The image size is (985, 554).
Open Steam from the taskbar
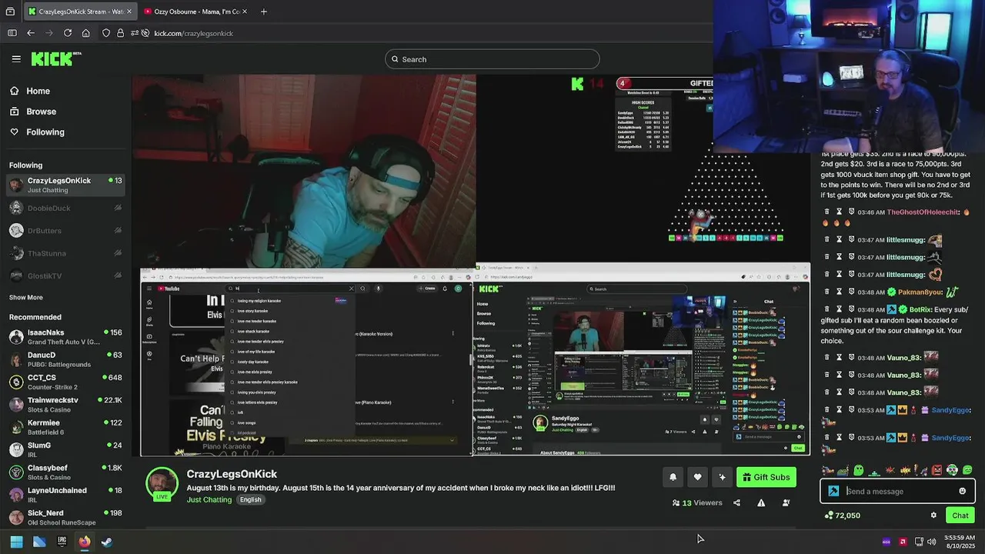coord(106,542)
